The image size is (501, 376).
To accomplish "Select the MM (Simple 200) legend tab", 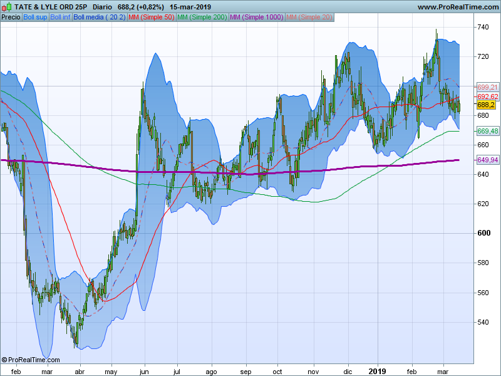I will point(202,18).
